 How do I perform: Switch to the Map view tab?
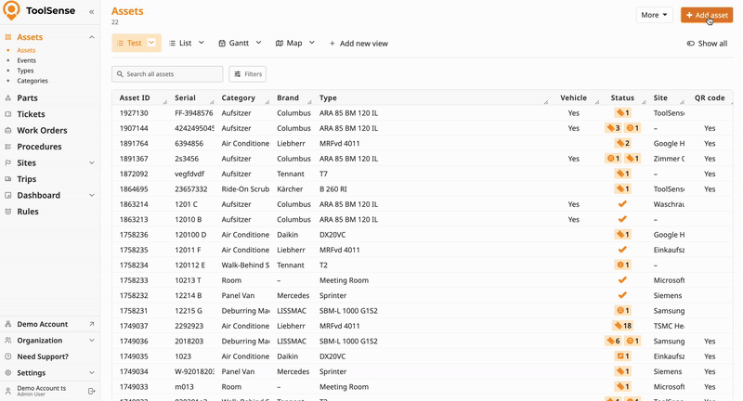[x=289, y=43]
